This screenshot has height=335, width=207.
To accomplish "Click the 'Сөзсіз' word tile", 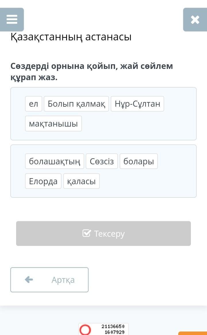I will pos(102,161).
